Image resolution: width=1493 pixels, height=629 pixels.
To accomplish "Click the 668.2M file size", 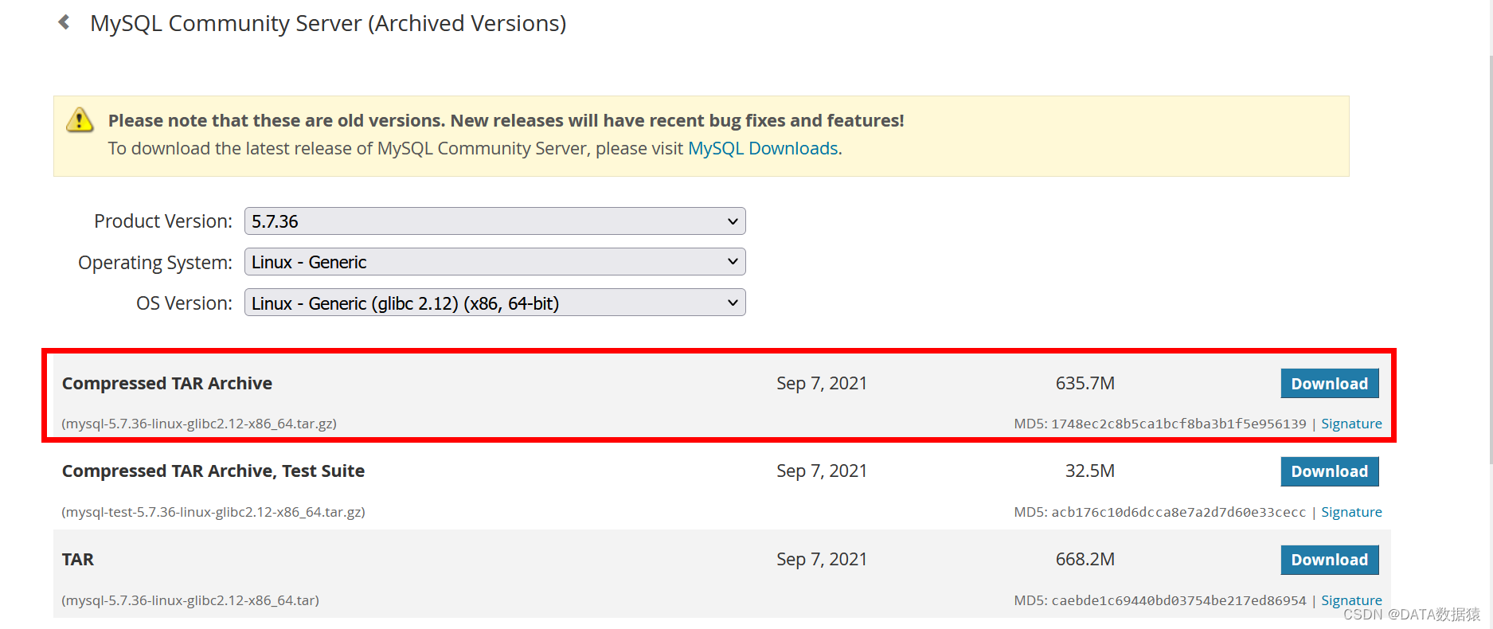I will (1085, 560).
